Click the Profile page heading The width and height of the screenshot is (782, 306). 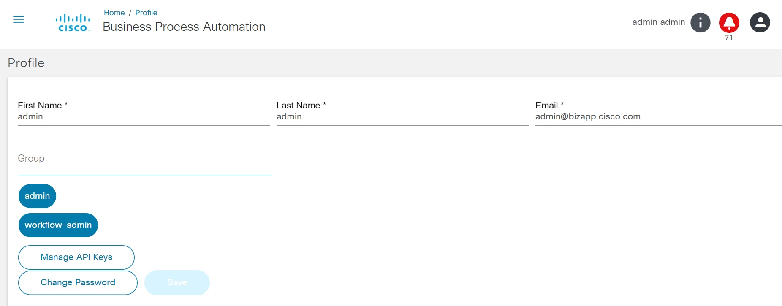(x=26, y=63)
